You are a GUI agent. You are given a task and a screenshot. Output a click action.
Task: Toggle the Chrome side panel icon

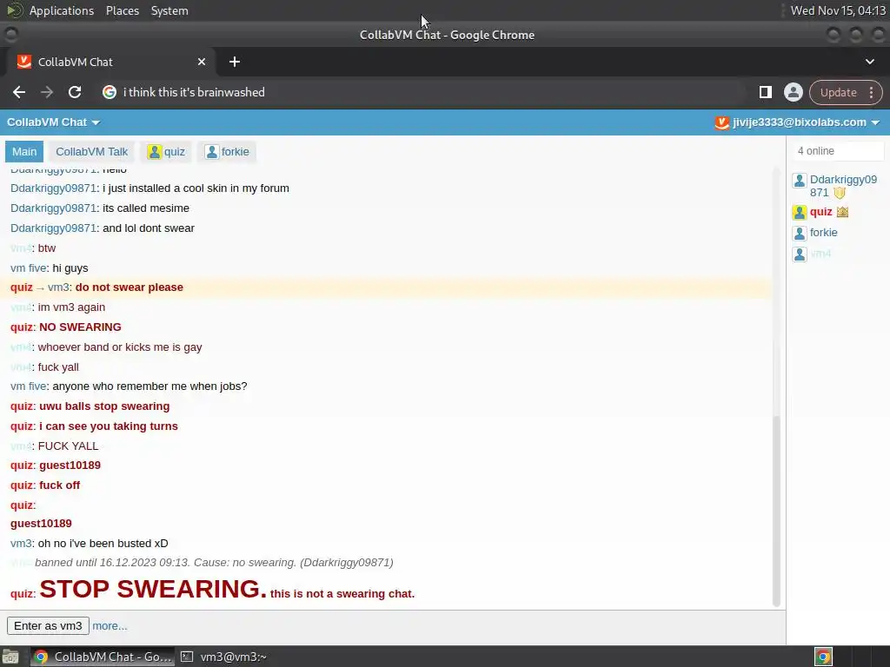point(765,92)
